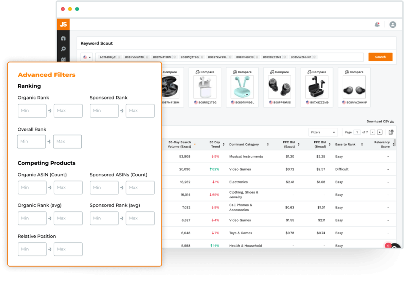Remove ASIN B08R1Q2T9G via its trash icon
412x282 pixels.
click(x=202, y=57)
